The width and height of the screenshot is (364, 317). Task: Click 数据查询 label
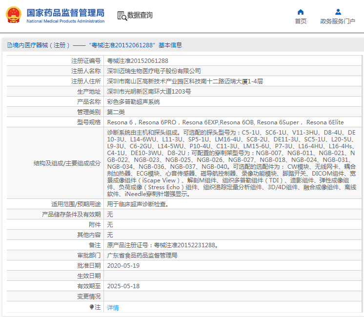coord(140,15)
